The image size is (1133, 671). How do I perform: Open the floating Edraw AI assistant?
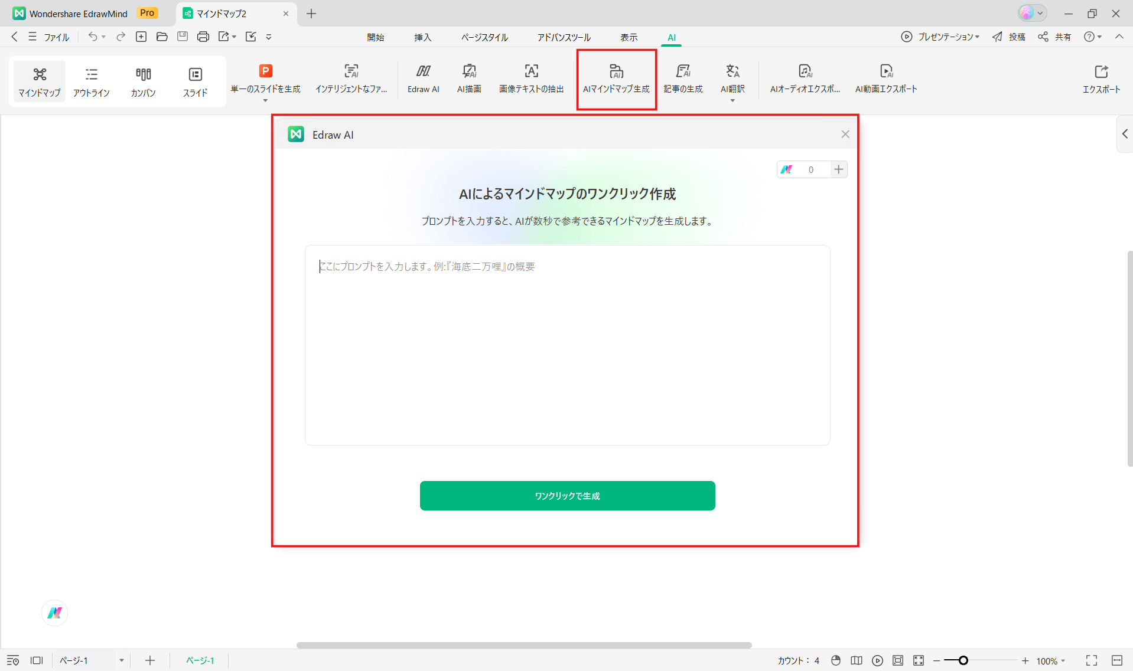pyautogui.click(x=55, y=613)
